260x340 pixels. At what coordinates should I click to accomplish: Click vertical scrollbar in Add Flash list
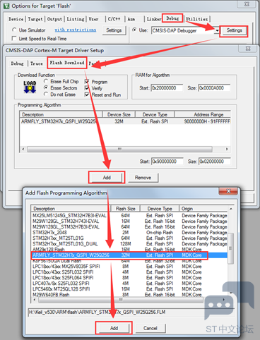230,248
